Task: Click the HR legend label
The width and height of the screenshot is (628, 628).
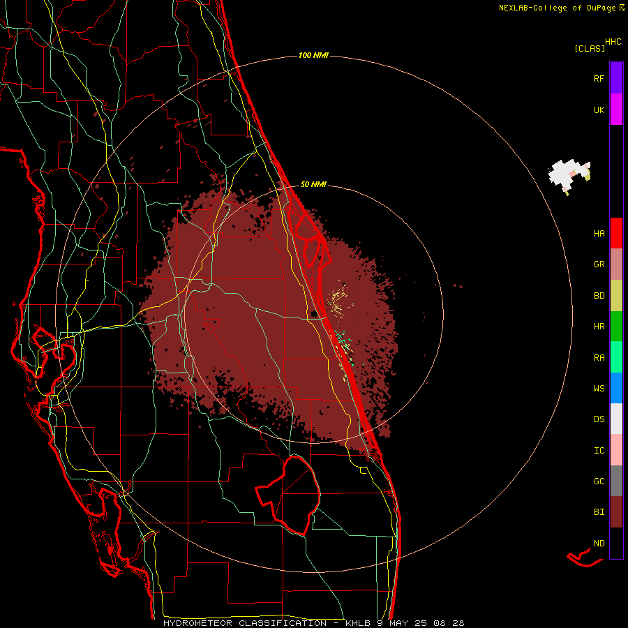Action: [599, 327]
